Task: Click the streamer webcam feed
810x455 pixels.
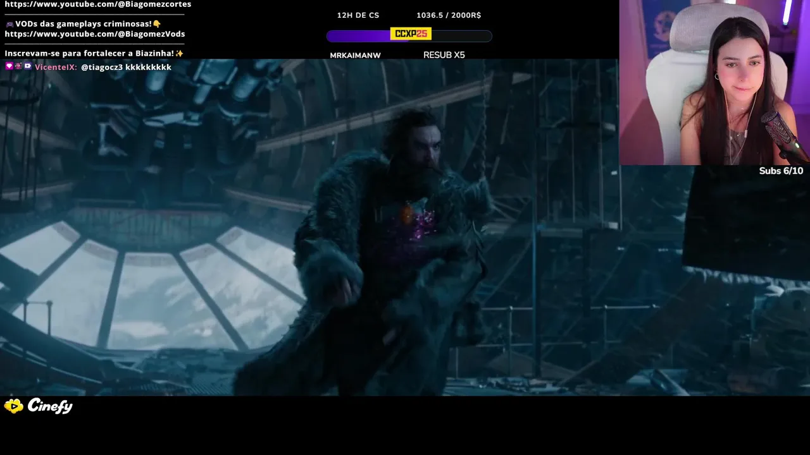Action: pyautogui.click(x=714, y=82)
